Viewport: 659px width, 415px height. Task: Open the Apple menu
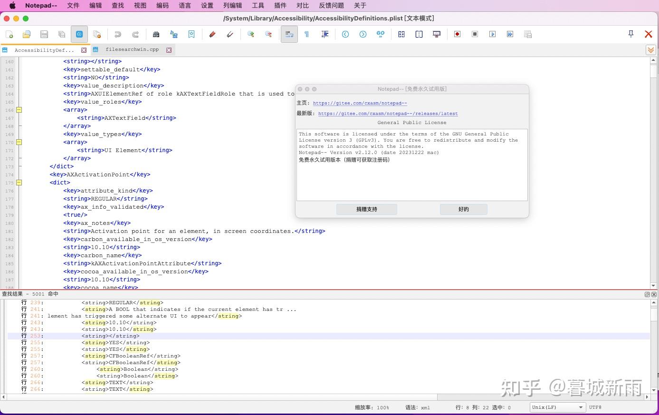pyautogui.click(x=12, y=5)
